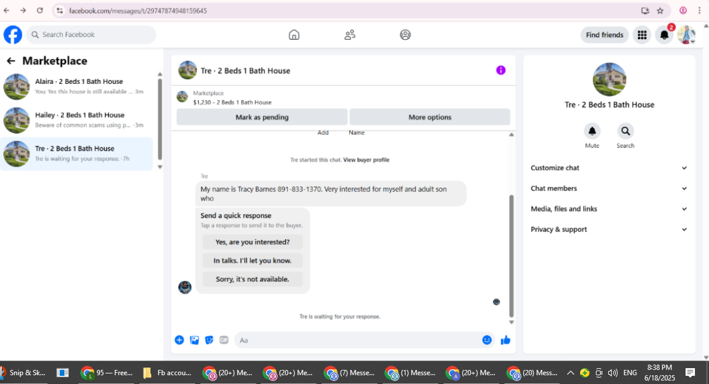The width and height of the screenshot is (709, 384).
Task: Open Hailey 2 Beds 1 Bath House chat
Action: click(77, 120)
